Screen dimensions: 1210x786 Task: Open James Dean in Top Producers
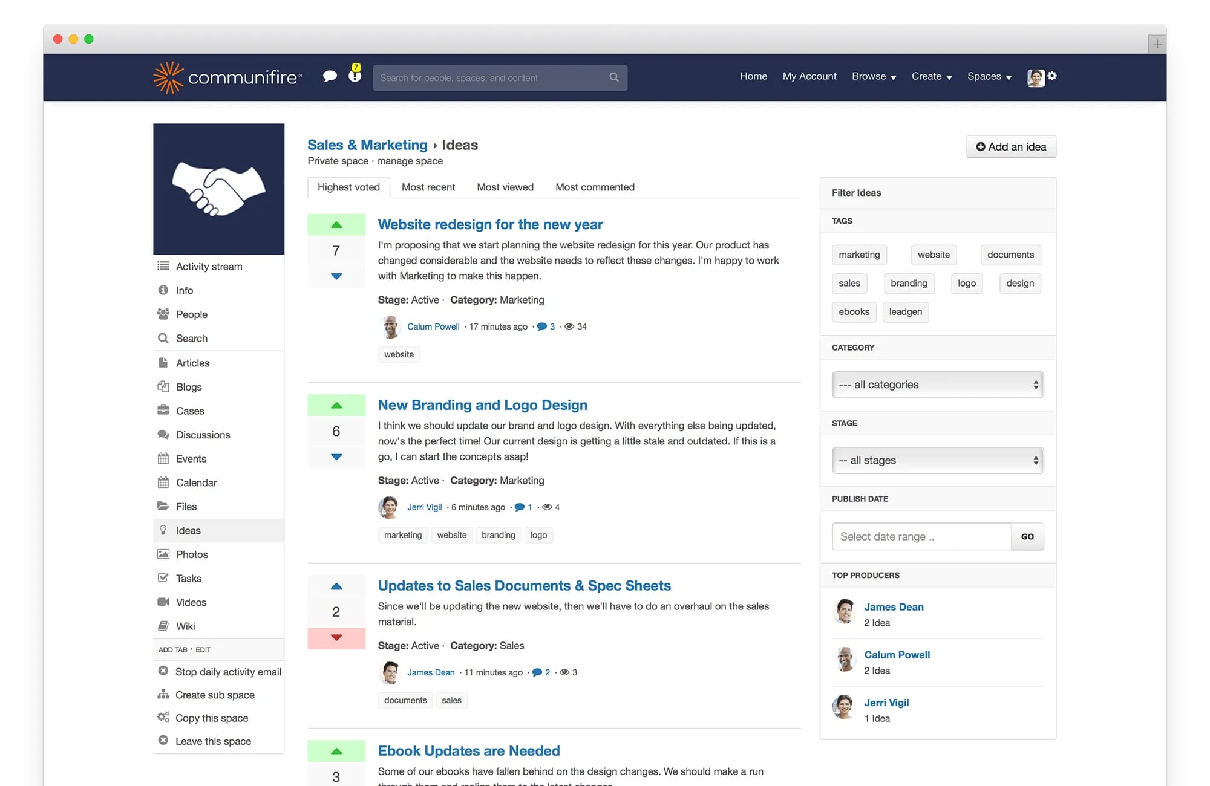894,607
